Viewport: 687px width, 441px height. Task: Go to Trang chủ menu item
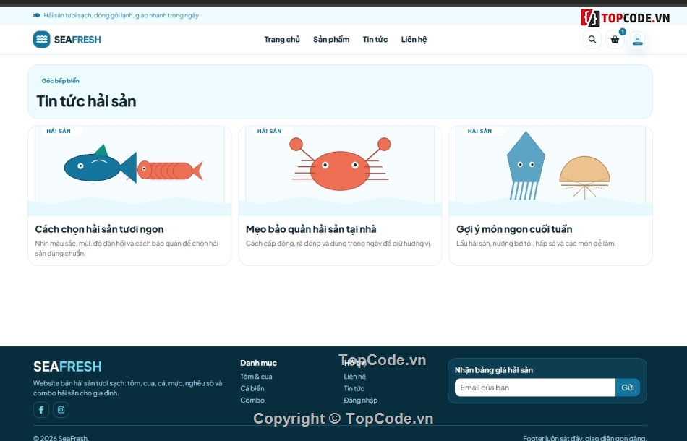tap(282, 40)
